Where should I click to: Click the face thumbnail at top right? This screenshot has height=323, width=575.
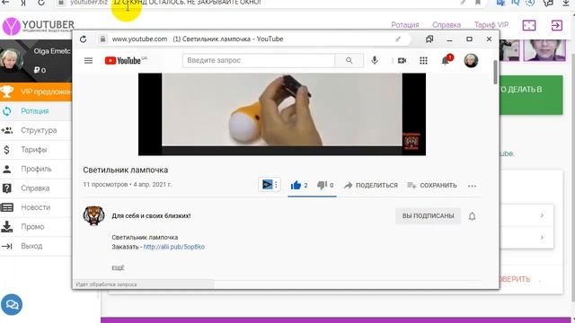544,50
